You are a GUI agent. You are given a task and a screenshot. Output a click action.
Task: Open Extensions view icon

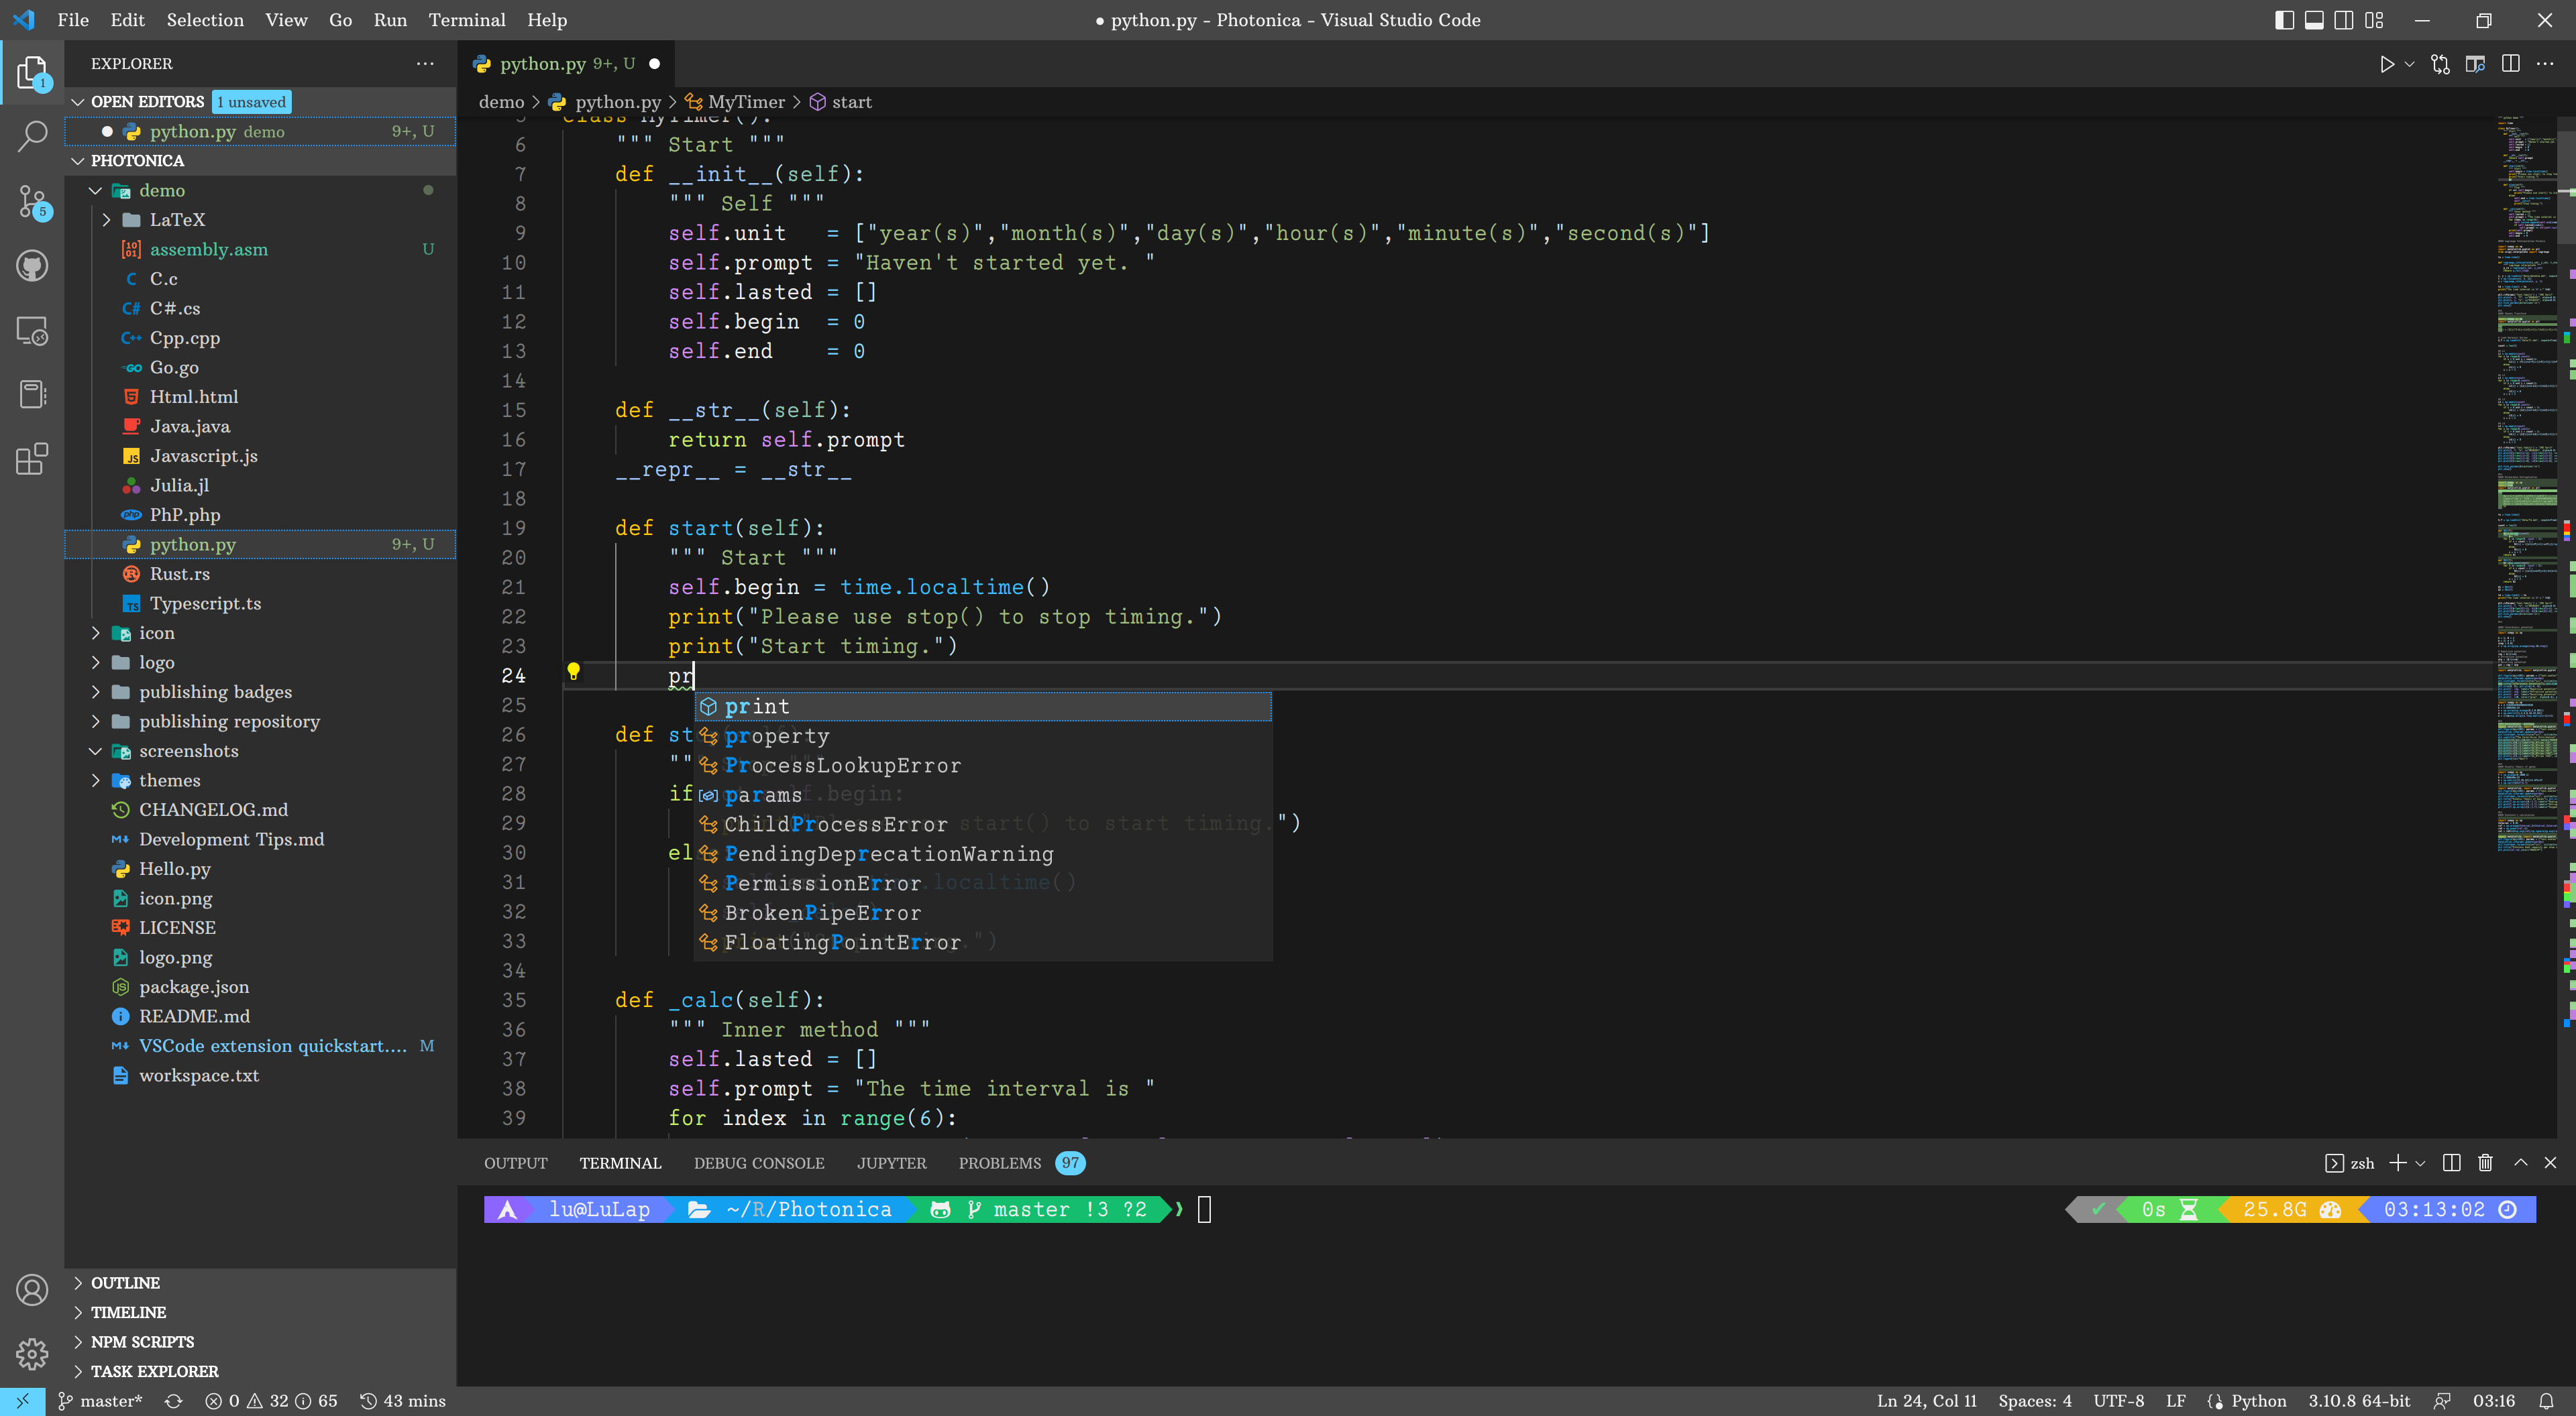click(32, 459)
